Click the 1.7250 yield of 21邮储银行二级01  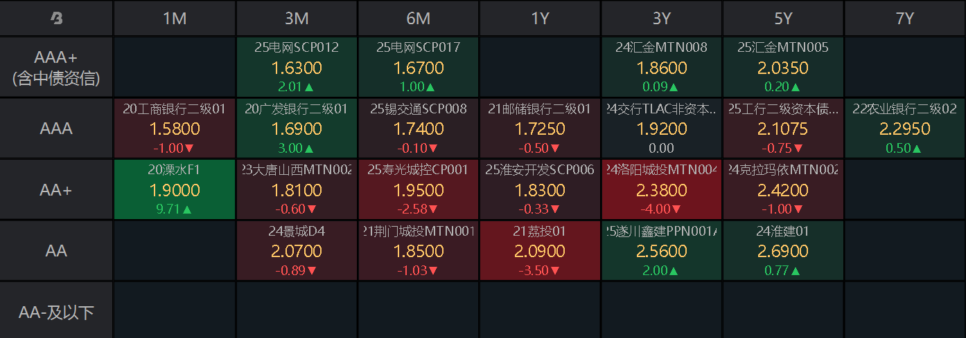(540, 129)
